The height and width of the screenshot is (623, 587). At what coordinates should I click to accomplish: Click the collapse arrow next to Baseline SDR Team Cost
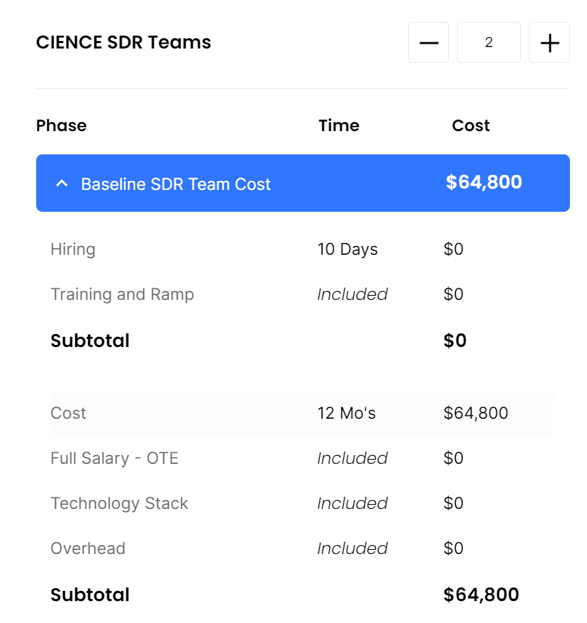62,183
